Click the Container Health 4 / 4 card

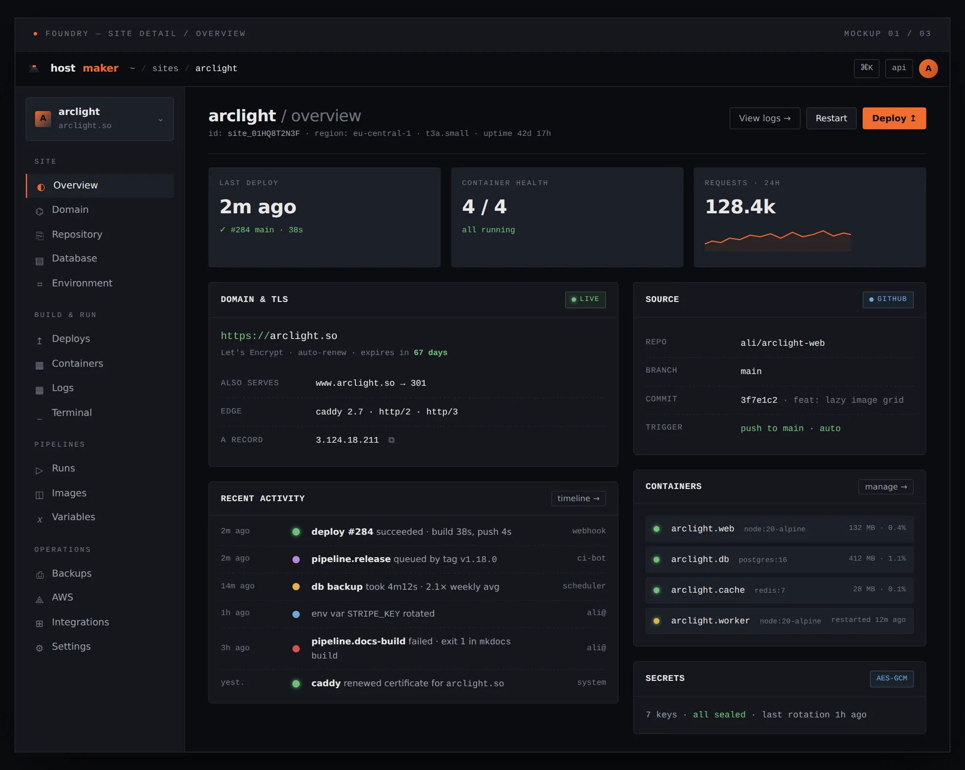point(567,217)
